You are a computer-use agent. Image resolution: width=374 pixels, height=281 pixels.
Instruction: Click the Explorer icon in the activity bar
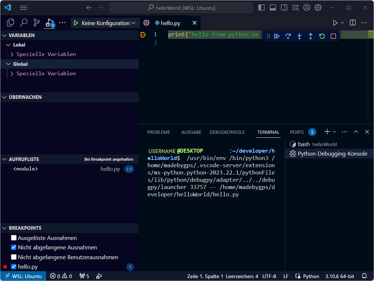tap(10, 22)
